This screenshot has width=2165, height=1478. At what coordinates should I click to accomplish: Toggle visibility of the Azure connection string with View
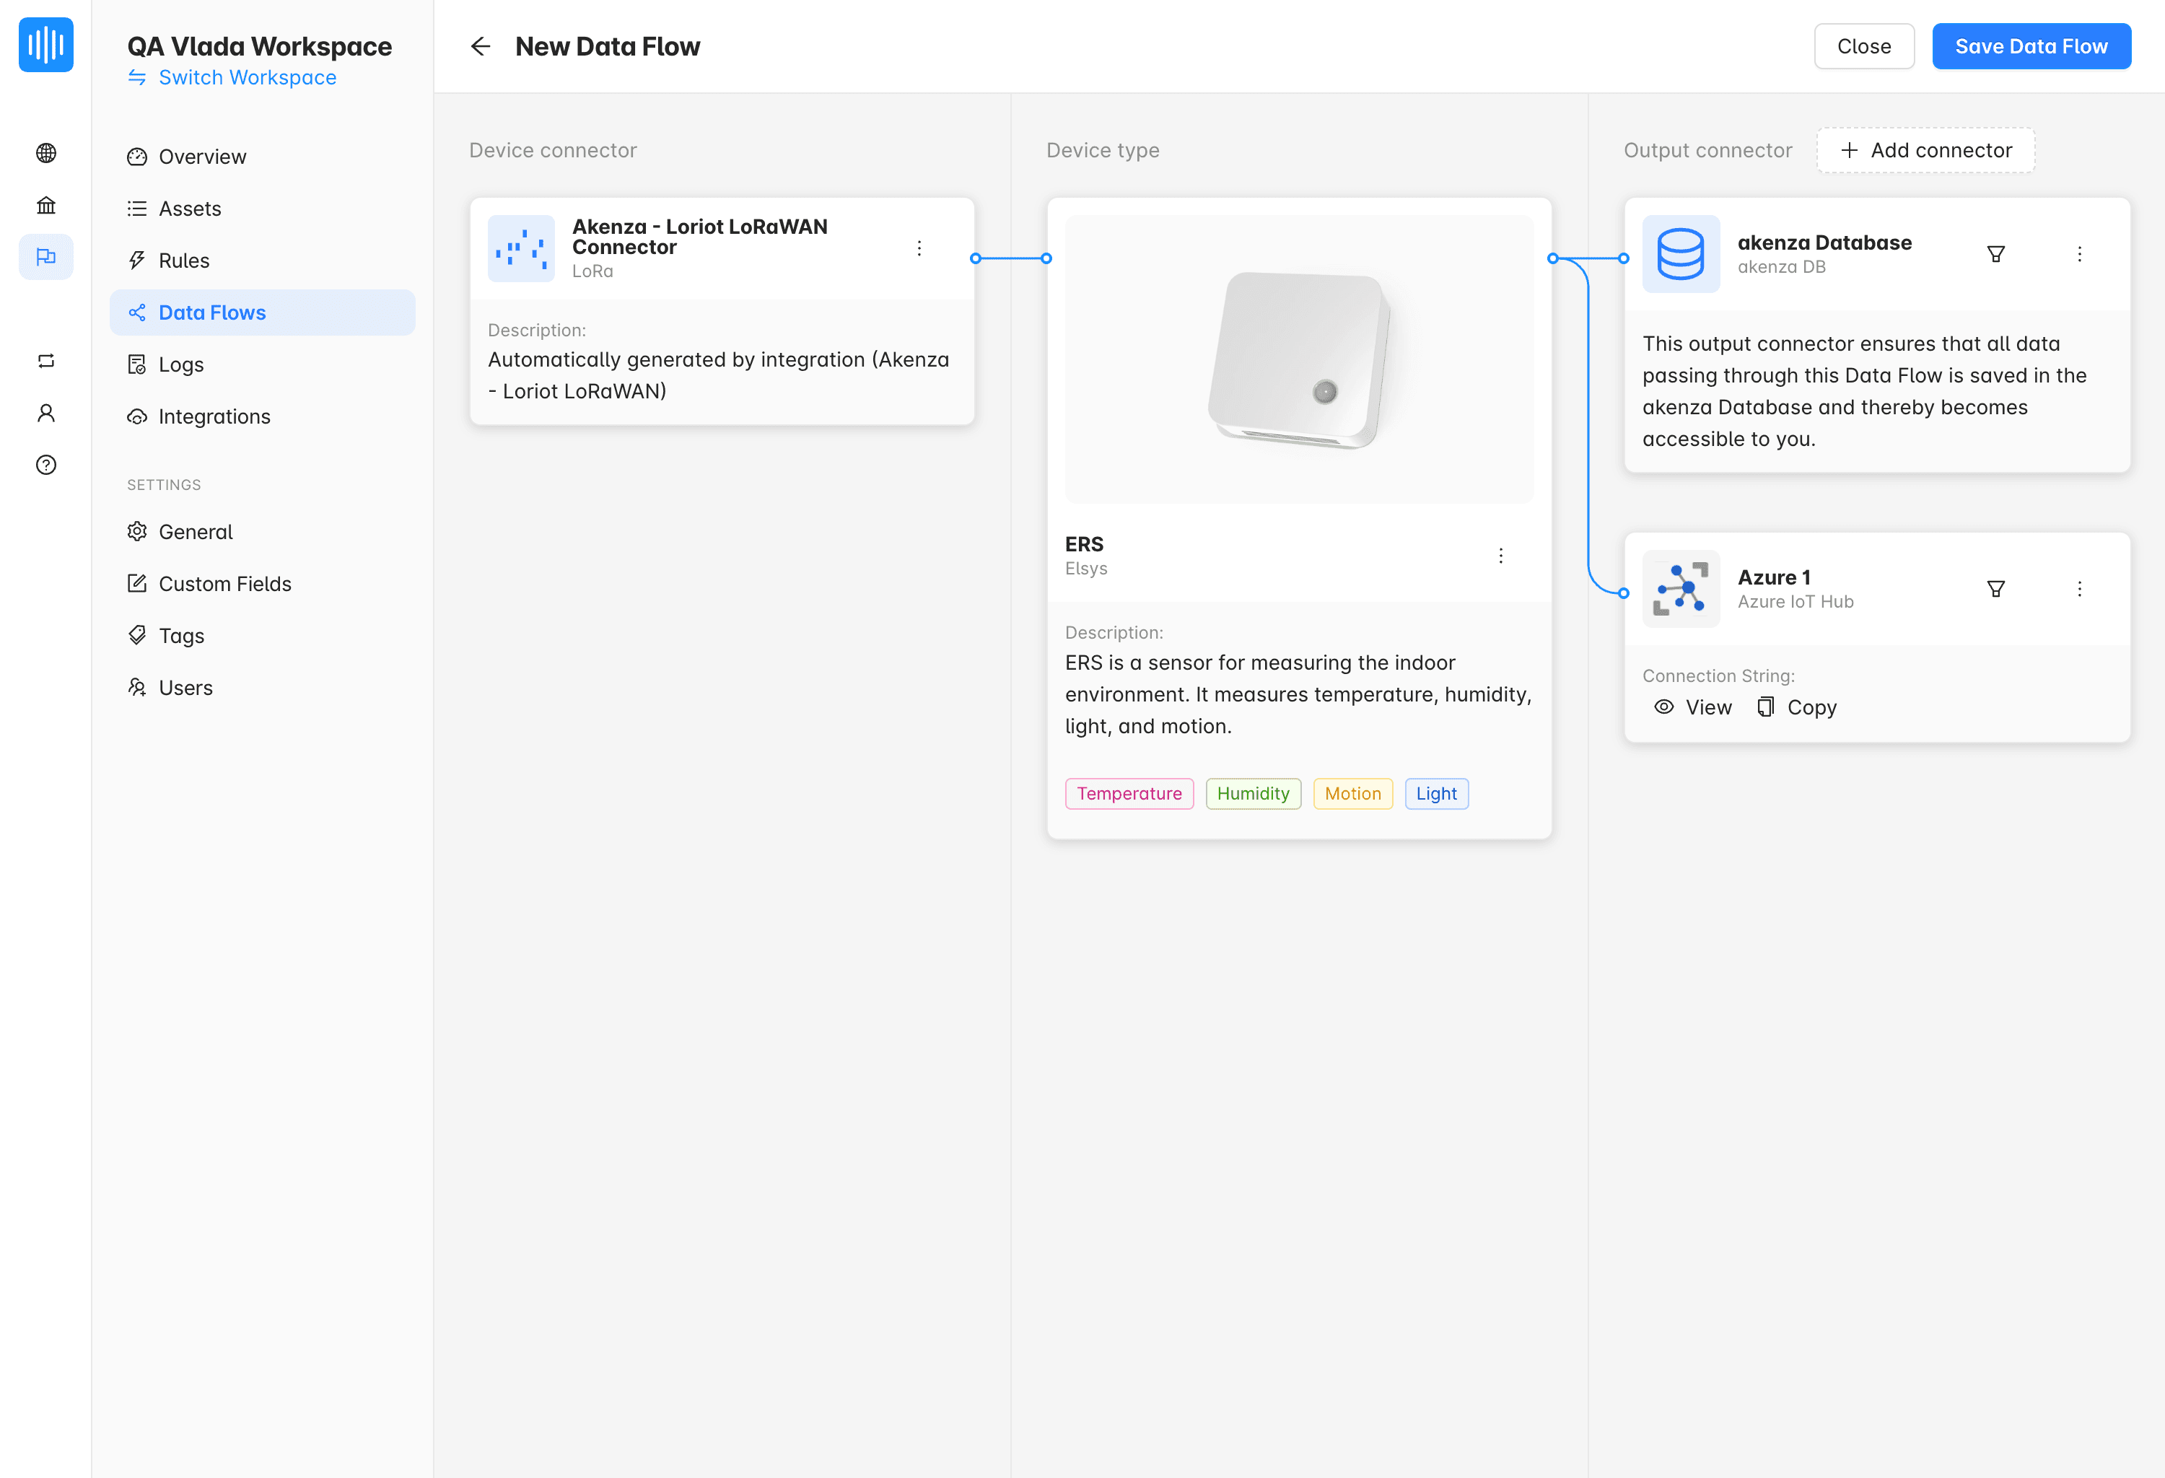click(x=1692, y=707)
